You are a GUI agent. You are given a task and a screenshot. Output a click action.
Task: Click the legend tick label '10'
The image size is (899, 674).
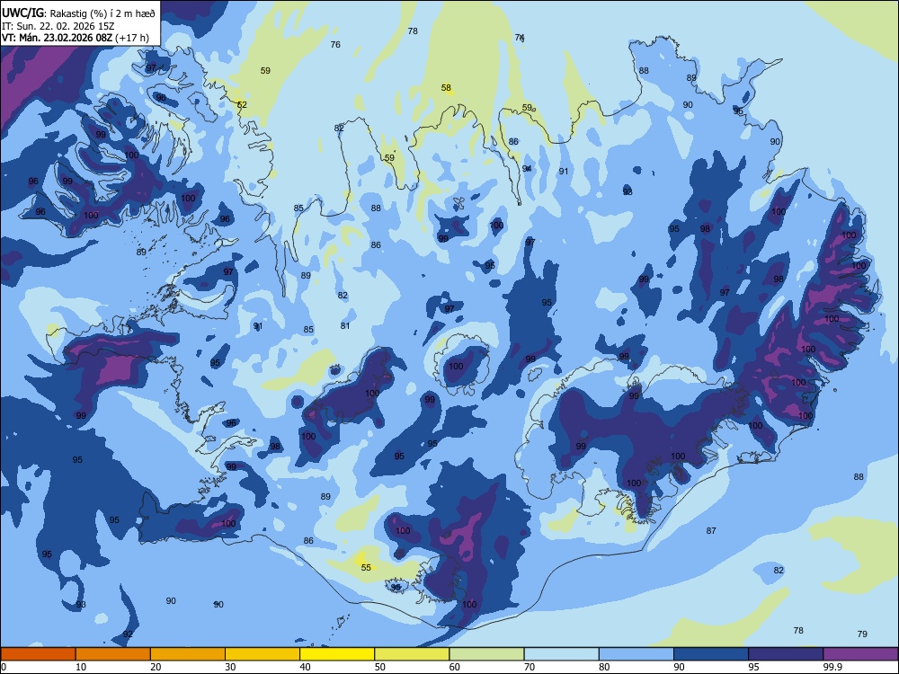81,667
